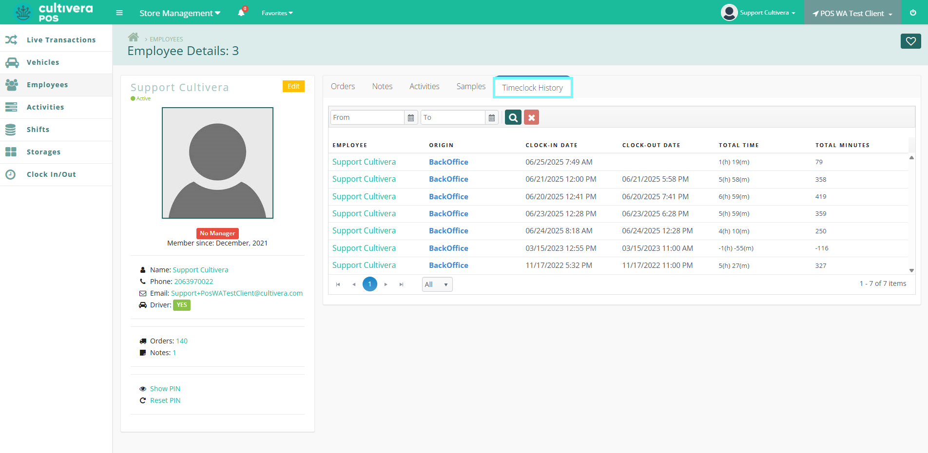Switch to the Orders tab
Screen dimensions: 928x453
343,86
